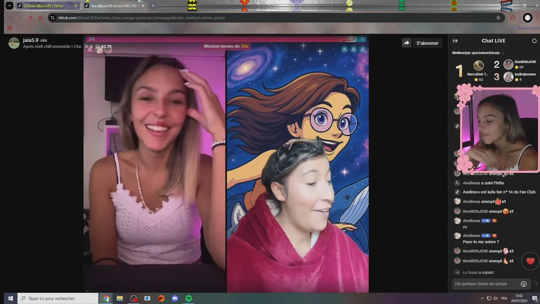The width and height of the screenshot is (540, 304).
Task: Click the FRA language indicator in taskbar
Action: (x=504, y=299)
